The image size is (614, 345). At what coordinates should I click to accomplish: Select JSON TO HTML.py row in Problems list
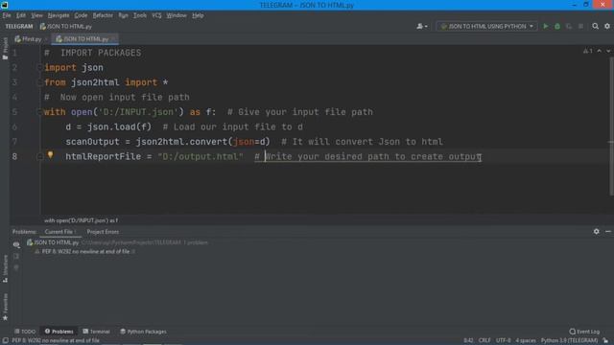(x=117, y=242)
